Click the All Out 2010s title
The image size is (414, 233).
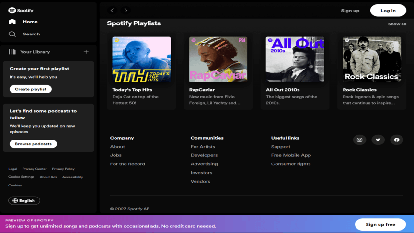tap(283, 90)
